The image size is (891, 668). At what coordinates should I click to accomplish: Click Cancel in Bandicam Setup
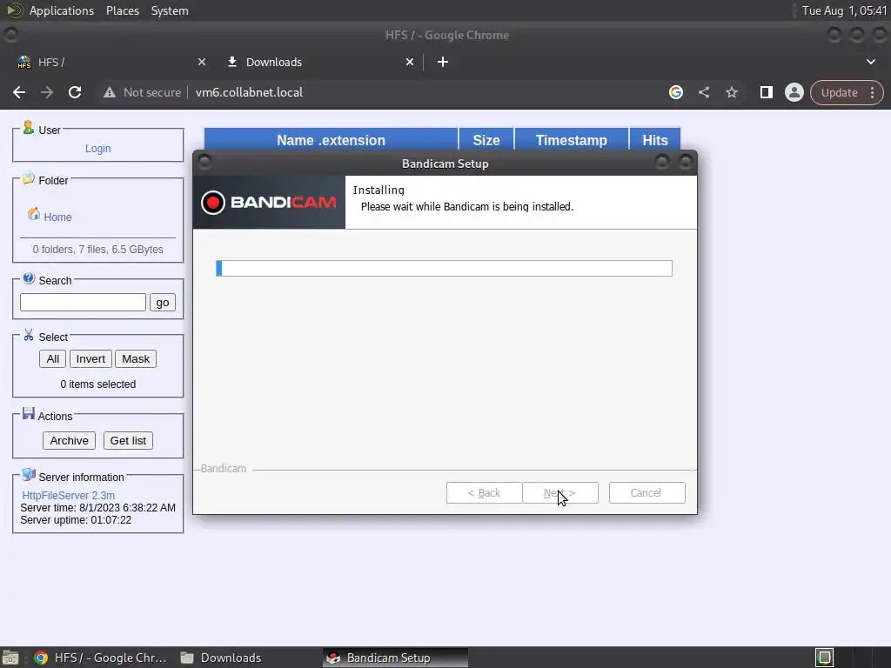tap(646, 493)
